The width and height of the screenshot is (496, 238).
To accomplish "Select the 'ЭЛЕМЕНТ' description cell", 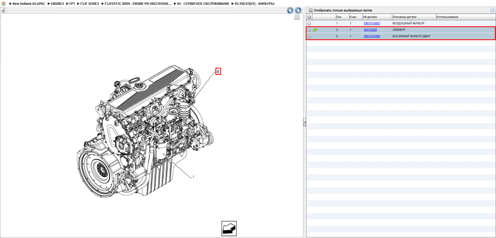I will point(399,30).
